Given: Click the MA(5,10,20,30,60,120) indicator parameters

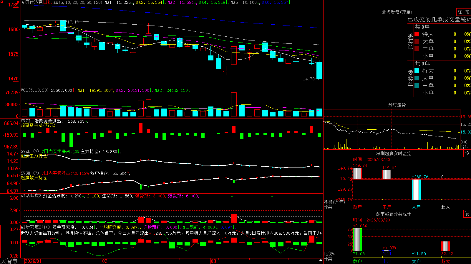Looking at the screenshot, I should point(78,2).
